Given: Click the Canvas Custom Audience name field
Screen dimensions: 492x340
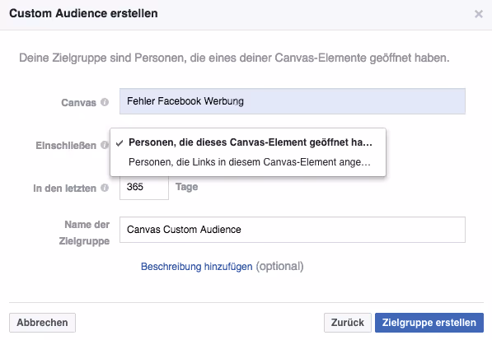Looking at the screenshot, I should coord(292,230).
